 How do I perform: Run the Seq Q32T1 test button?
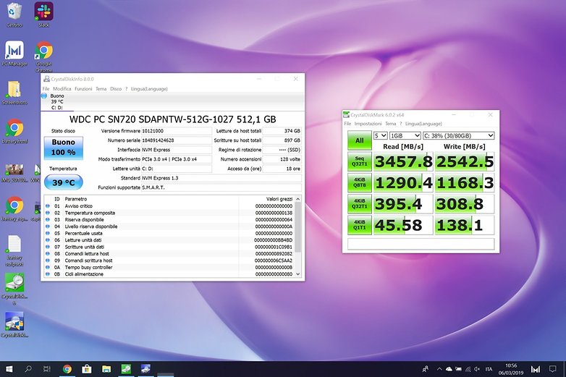360,161
